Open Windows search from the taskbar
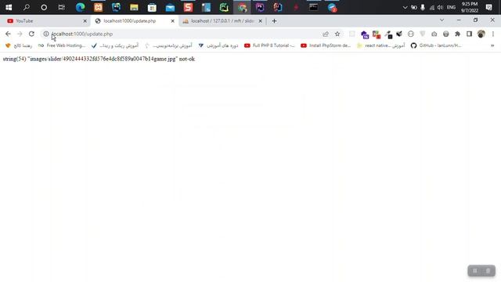Screen dimensions: 501x282 tap(26, 7)
